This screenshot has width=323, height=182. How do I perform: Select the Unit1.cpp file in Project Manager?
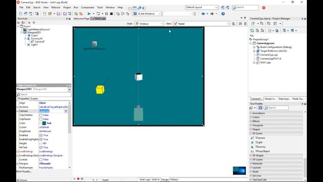(265, 63)
